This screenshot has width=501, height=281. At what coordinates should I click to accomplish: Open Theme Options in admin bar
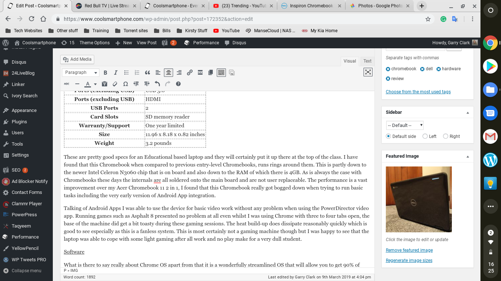coord(95,43)
